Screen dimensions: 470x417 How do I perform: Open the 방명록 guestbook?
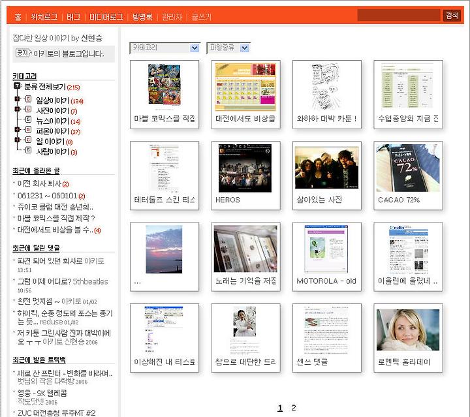click(x=142, y=17)
